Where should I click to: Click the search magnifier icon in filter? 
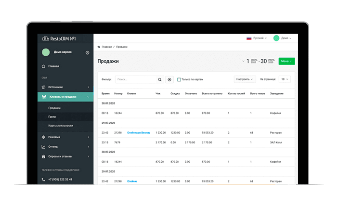click(160, 79)
